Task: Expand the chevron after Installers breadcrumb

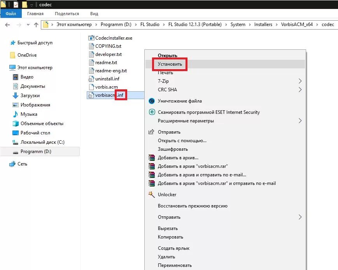Action: pos(277,24)
